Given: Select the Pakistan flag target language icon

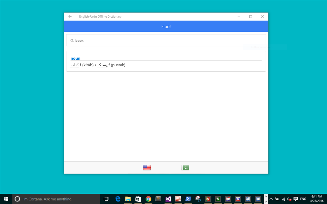Looking at the screenshot, I should (185, 167).
